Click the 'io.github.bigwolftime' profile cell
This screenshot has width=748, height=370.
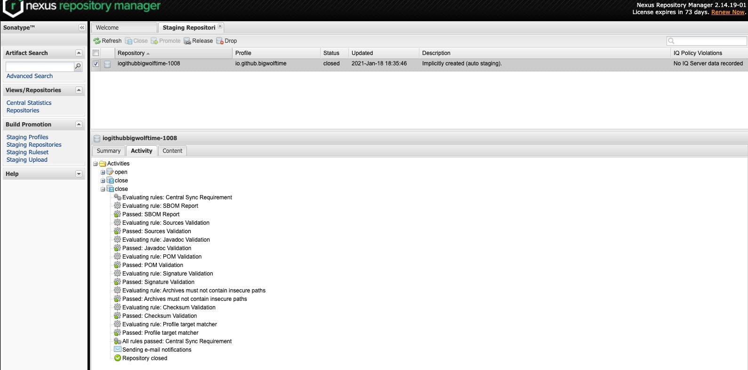(x=261, y=63)
